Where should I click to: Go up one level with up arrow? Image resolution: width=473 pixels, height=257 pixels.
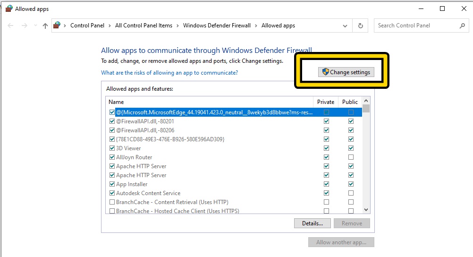pyautogui.click(x=45, y=26)
